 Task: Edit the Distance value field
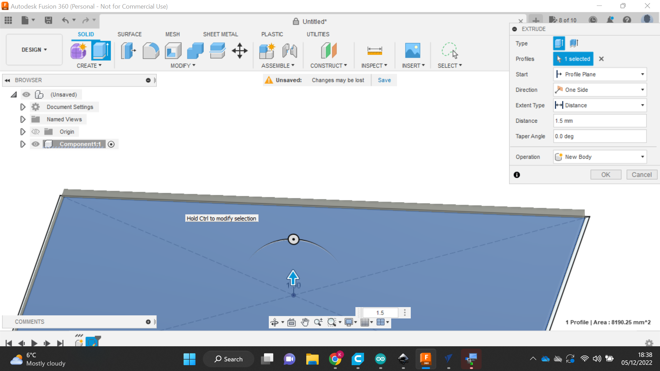click(599, 121)
